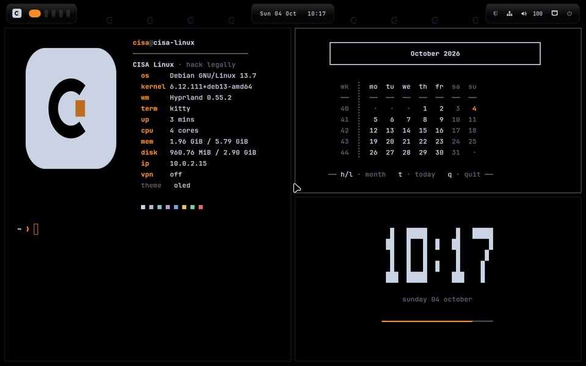Select day 31 in the calendar
The height and width of the screenshot is (366, 586).
[x=455, y=152]
